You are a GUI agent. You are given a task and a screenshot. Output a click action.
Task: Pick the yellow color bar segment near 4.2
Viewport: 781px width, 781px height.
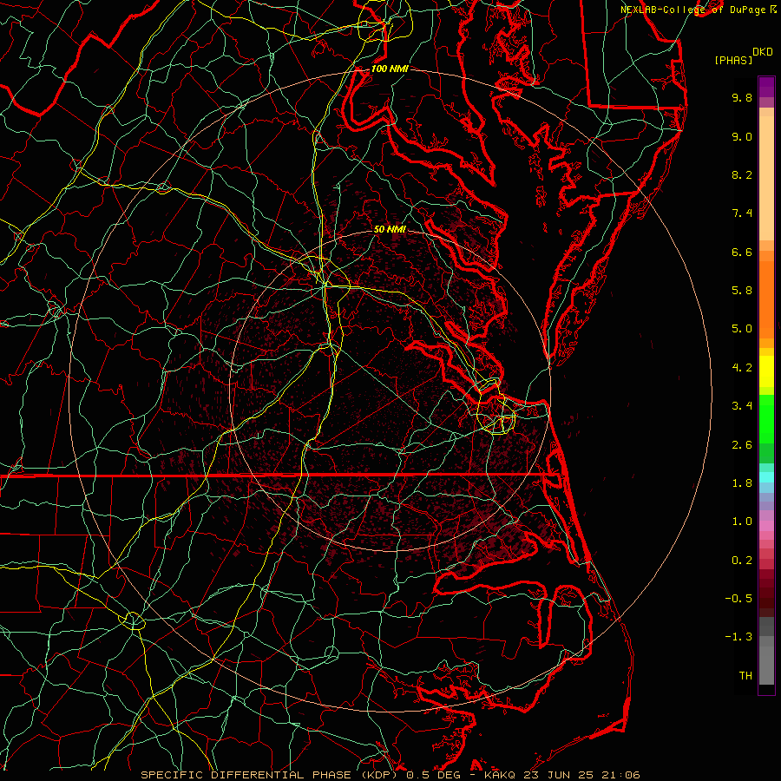coord(766,371)
